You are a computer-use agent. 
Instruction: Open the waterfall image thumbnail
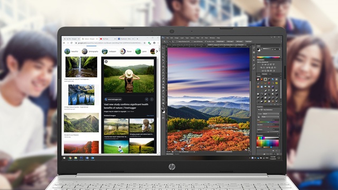[81, 67]
